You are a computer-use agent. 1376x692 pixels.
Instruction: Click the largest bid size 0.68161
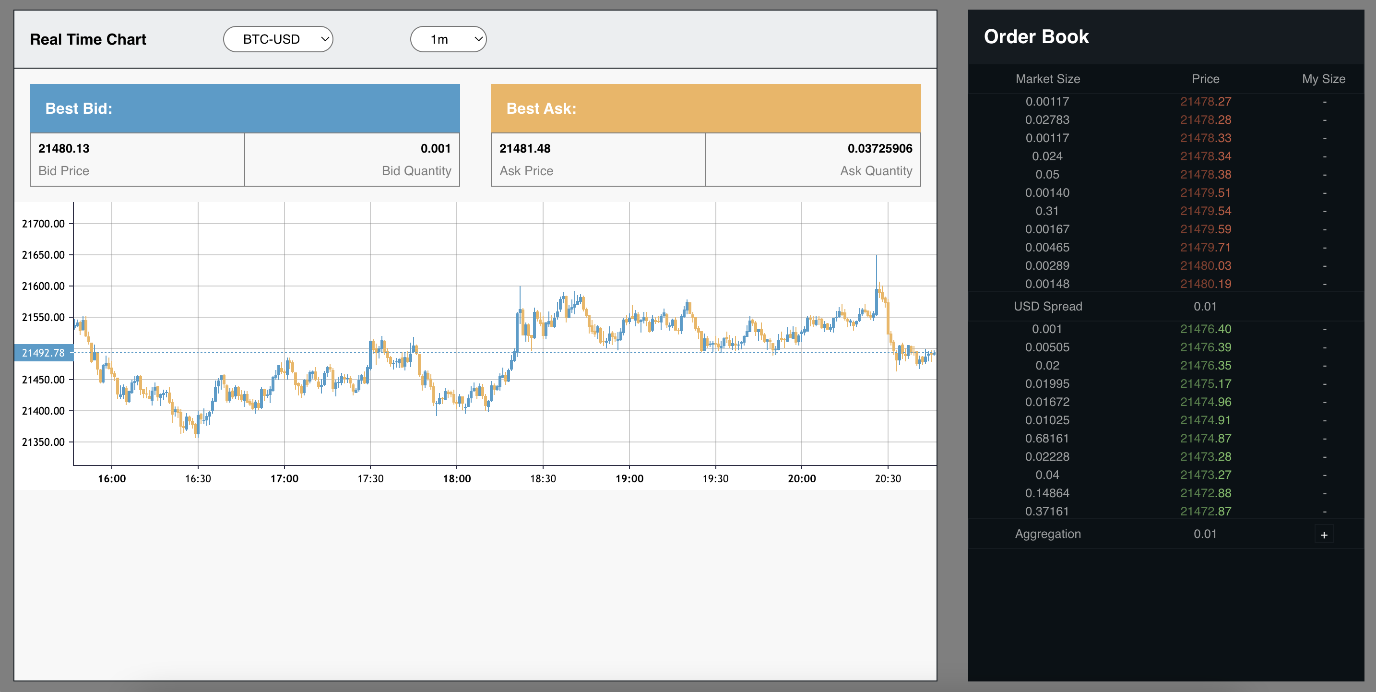(x=1047, y=438)
